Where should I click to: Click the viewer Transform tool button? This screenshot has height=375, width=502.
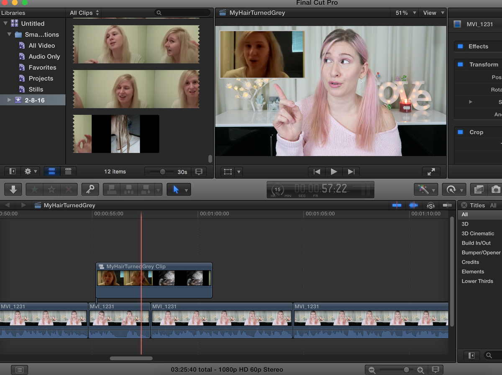[228, 172]
